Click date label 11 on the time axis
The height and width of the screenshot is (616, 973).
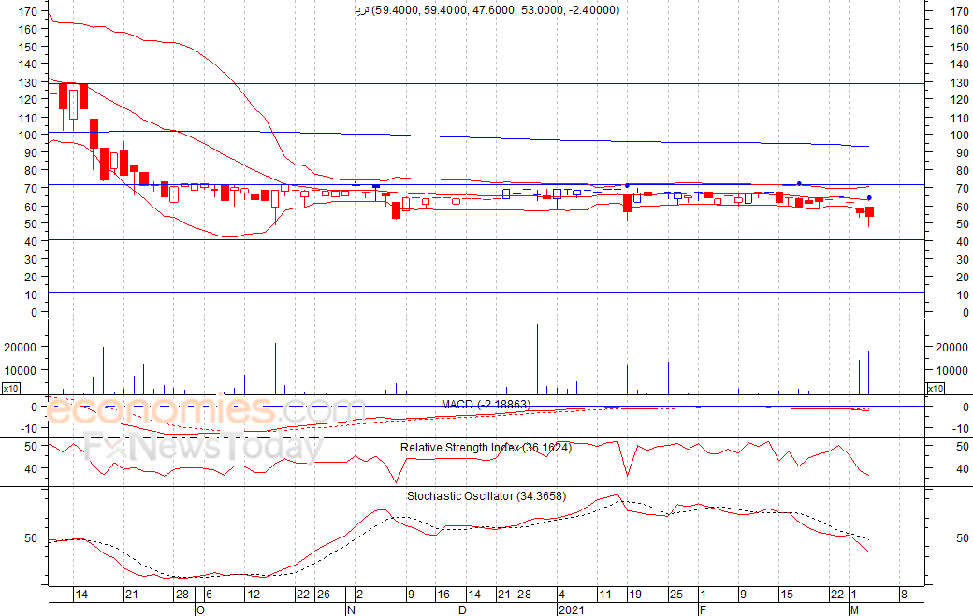(x=605, y=595)
